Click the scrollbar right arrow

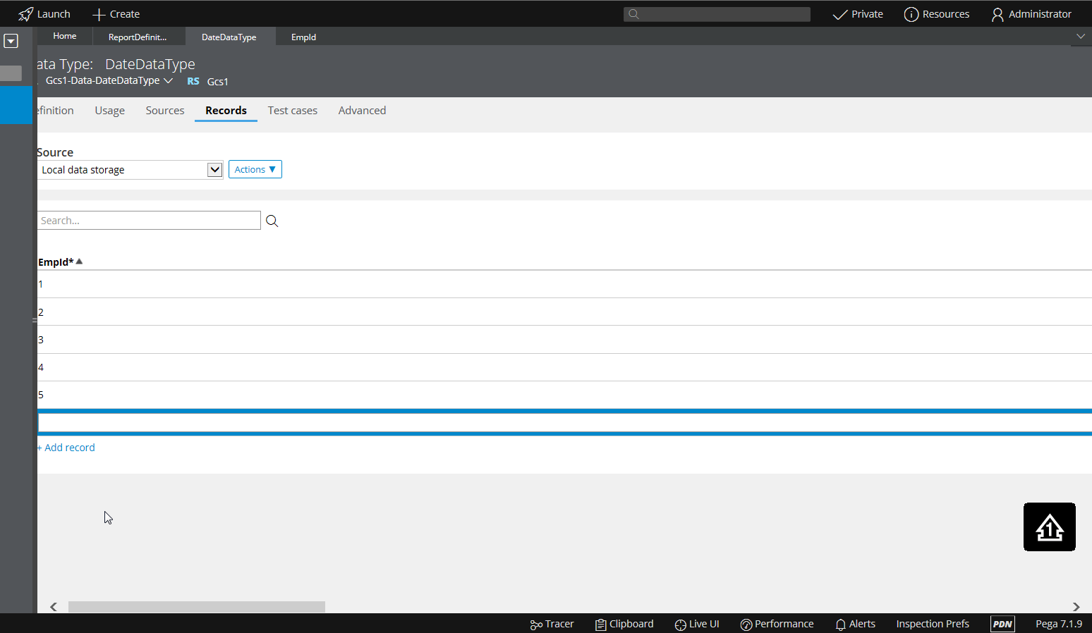click(x=1076, y=607)
